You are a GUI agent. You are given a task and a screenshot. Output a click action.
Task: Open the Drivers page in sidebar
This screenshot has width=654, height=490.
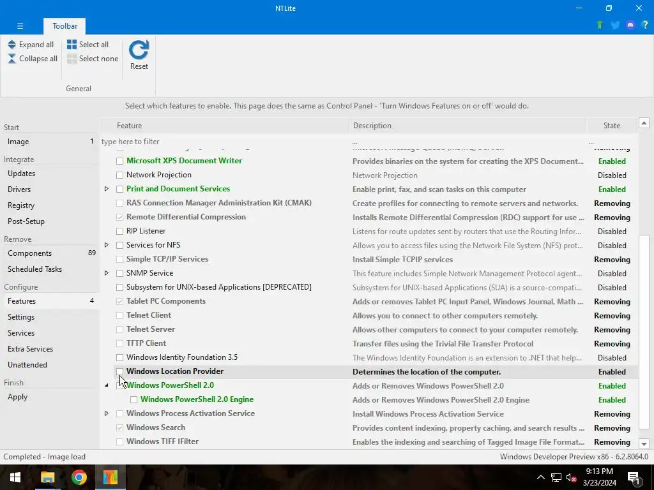click(x=50, y=189)
